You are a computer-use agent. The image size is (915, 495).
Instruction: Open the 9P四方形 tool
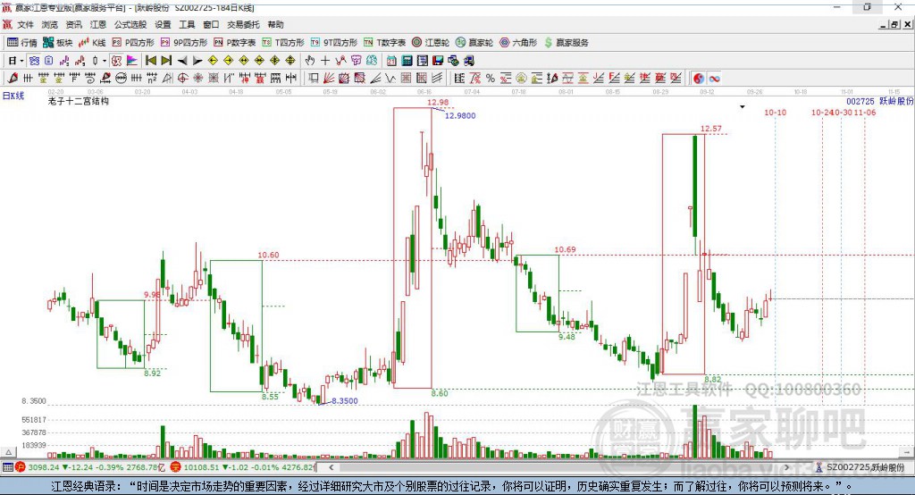click(184, 43)
